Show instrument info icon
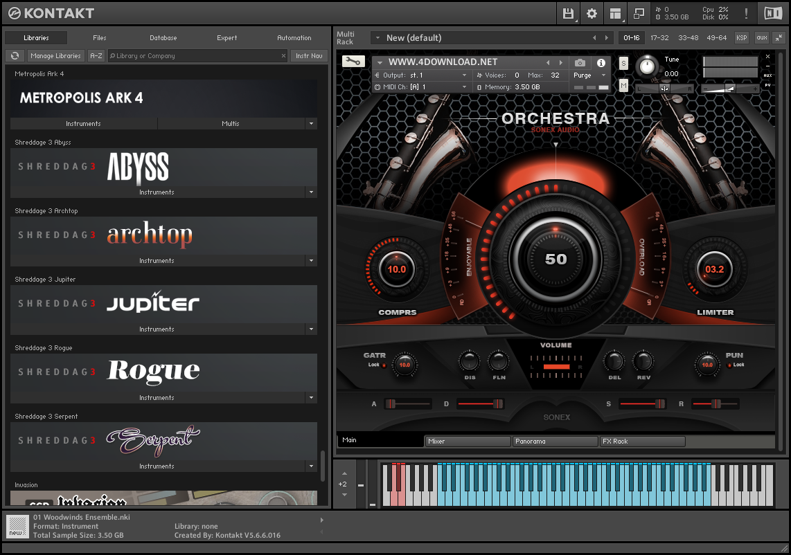Viewport: 791px width, 555px height. [601, 62]
